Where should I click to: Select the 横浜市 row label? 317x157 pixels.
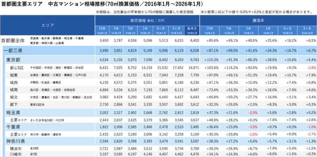(x=16, y=148)
